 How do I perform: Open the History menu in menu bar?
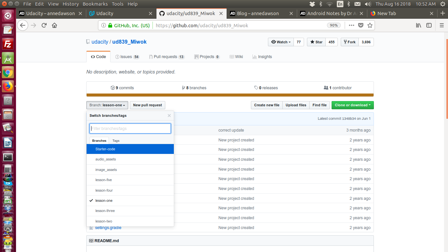71,4
